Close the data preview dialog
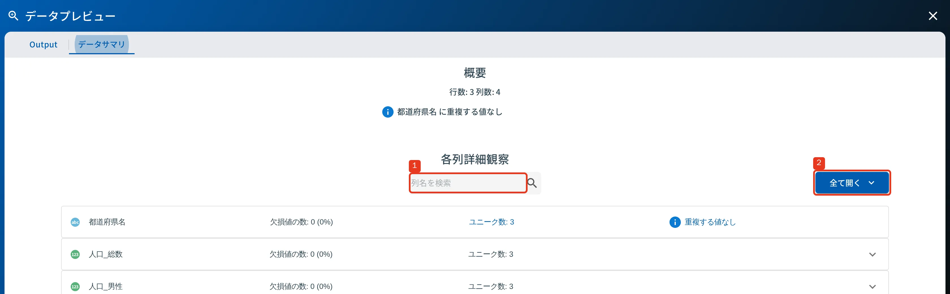 point(933,16)
